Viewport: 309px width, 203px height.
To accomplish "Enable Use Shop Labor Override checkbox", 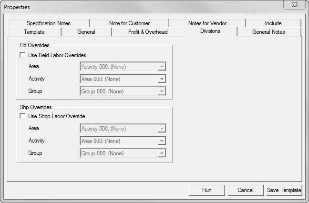I will pyautogui.click(x=23, y=116).
